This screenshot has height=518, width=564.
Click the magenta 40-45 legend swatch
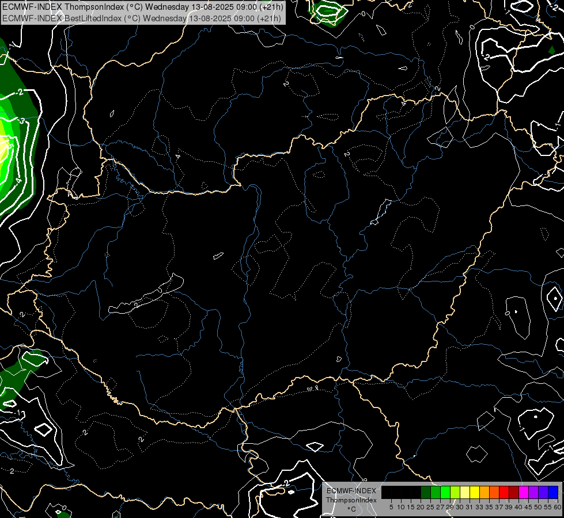[x=524, y=492]
